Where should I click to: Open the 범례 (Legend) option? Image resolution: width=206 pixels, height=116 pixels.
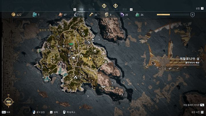pos(54,112)
